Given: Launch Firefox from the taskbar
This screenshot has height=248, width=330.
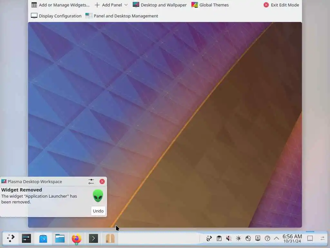Looking at the screenshot, I should (77, 239).
